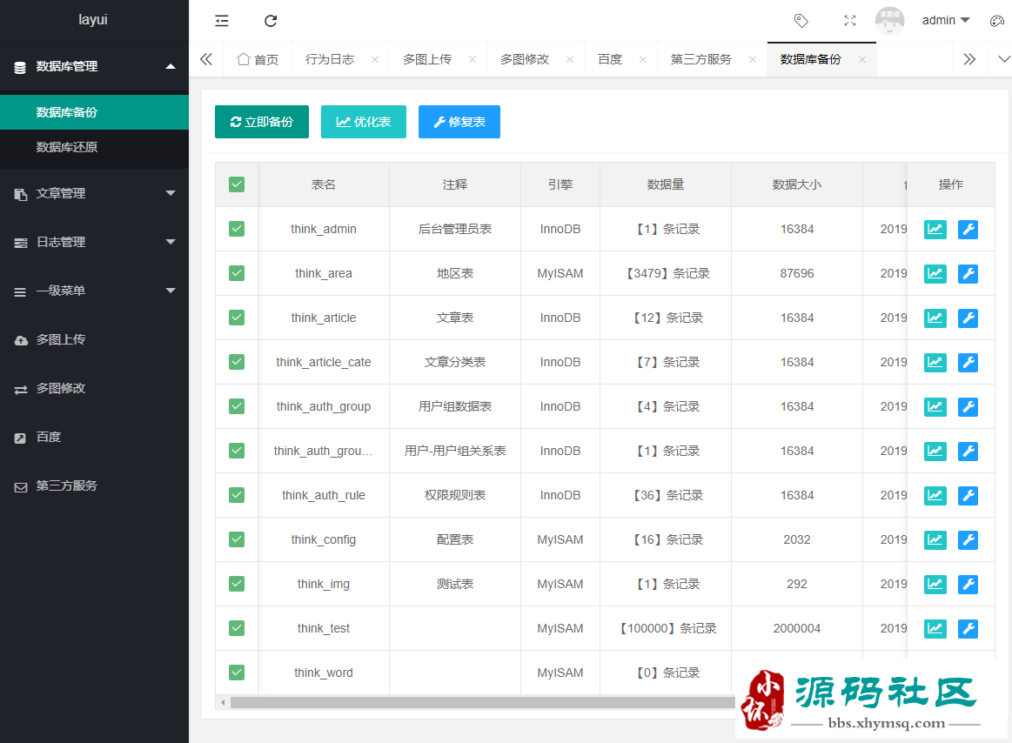Optimize think_article_cate table via chart icon
This screenshot has width=1012, height=743.
[x=935, y=362]
